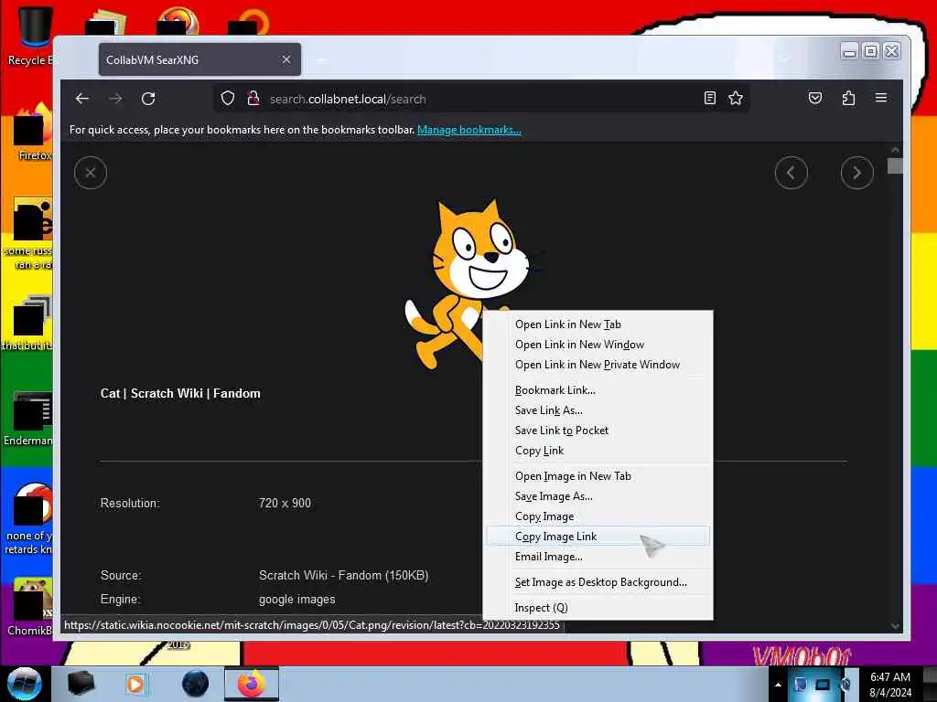This screenshot has height=702, width=937.
Task: Open the Extensions puzzle icon
Action: 848,98
